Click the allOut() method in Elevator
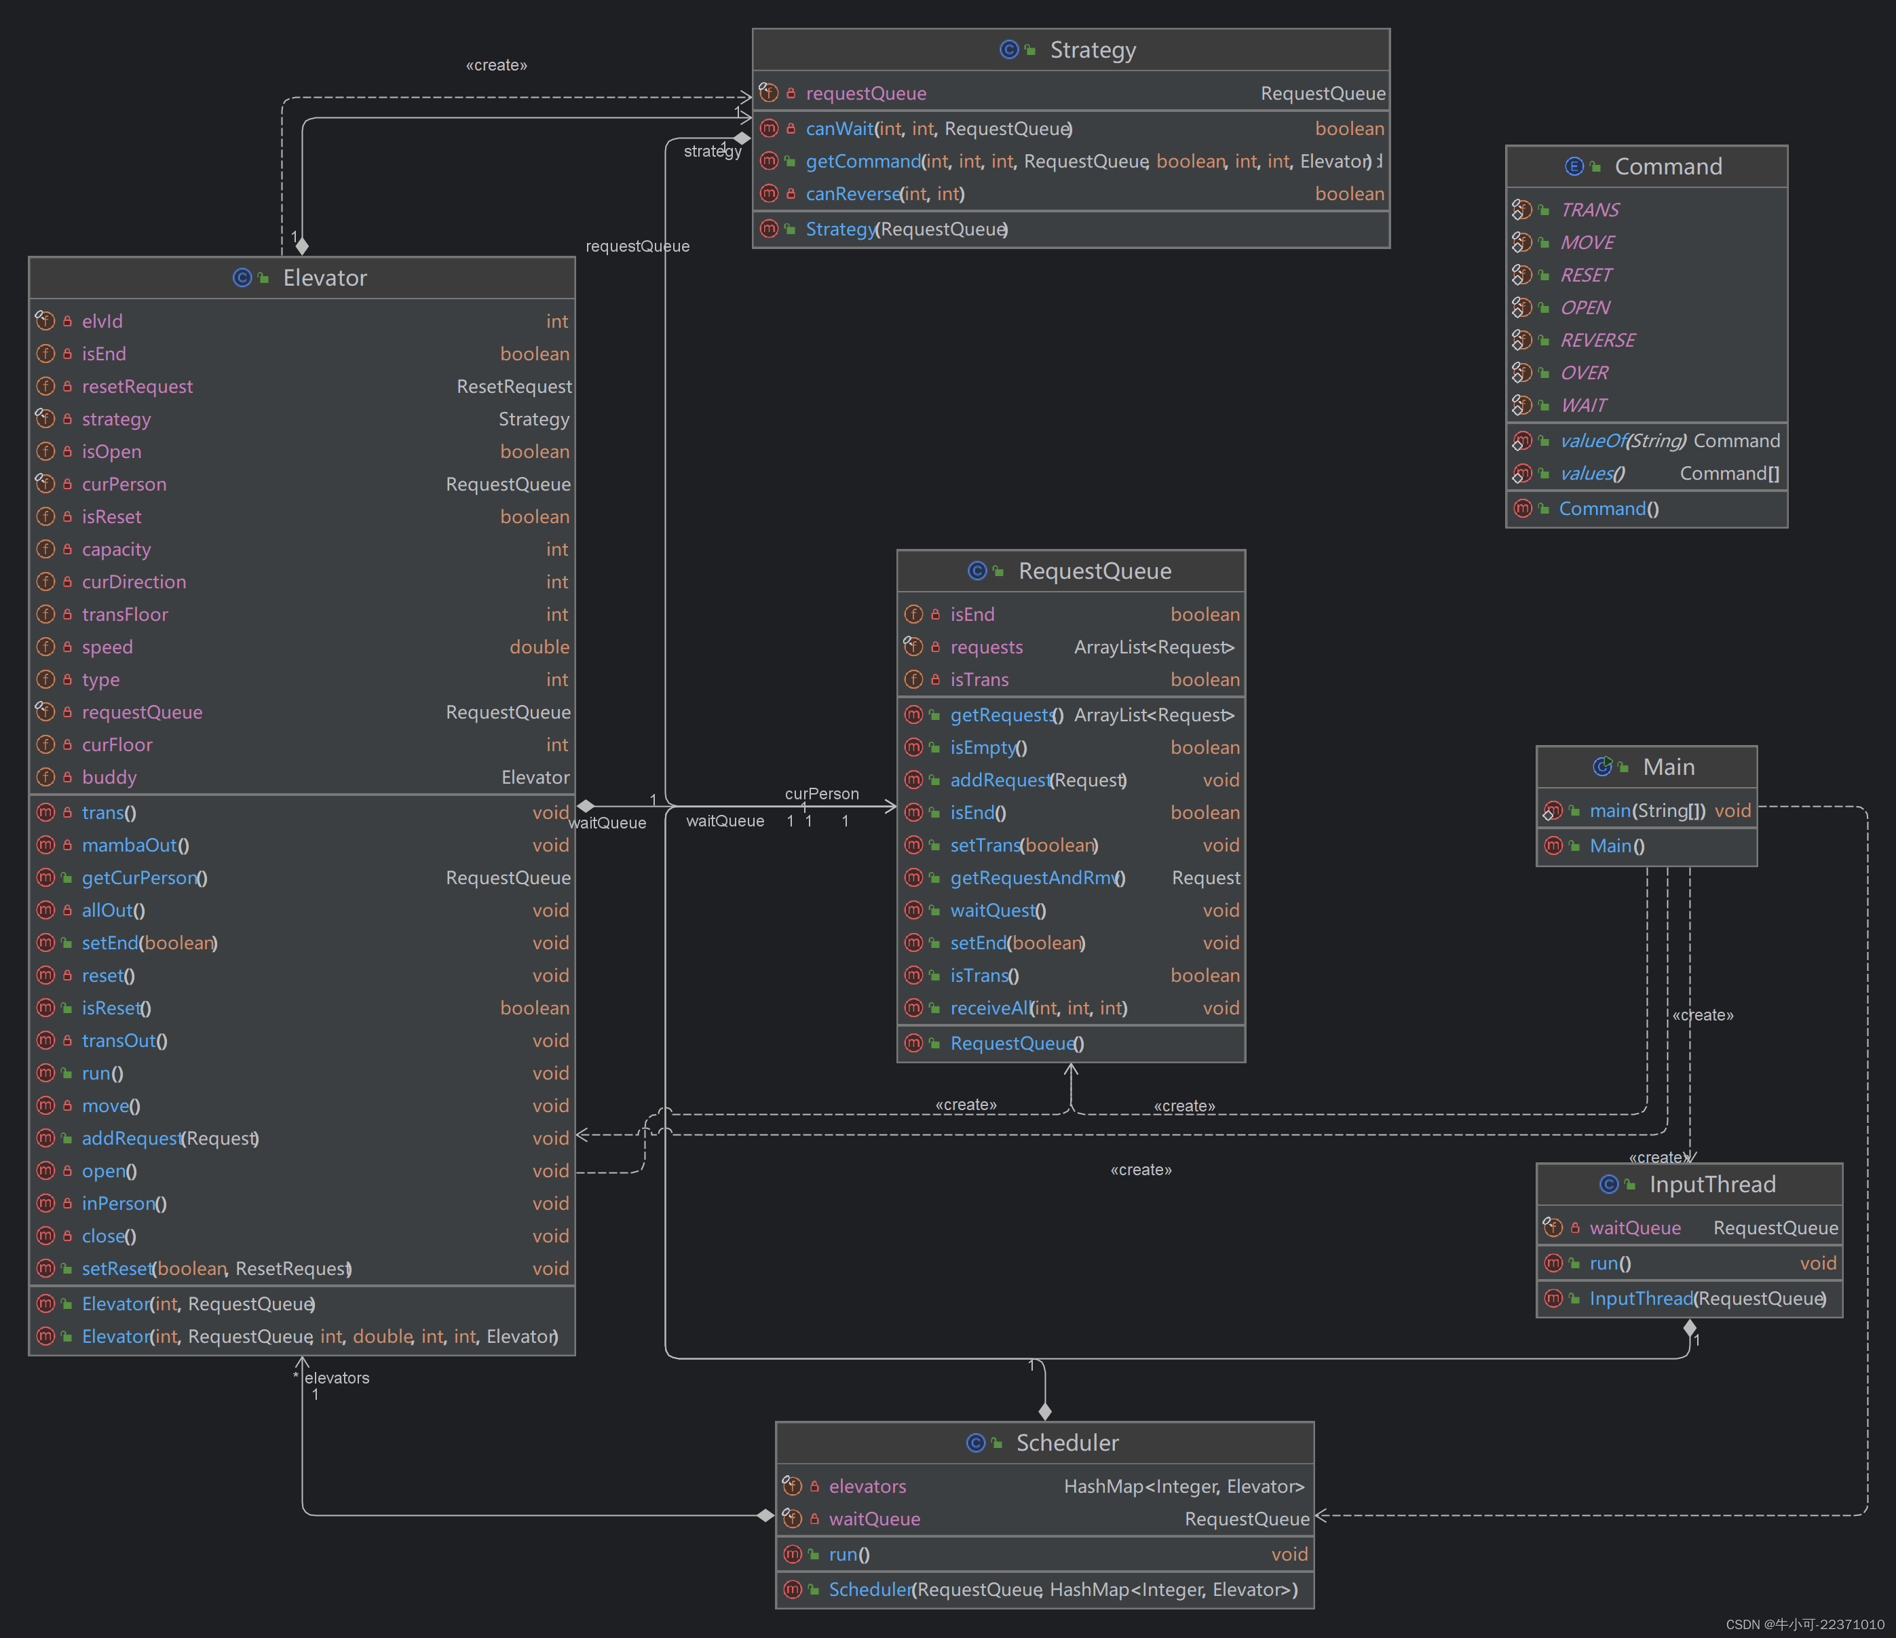Image resolution: width=1896 pixels, height=1638 pixels. tap(303, 910)
